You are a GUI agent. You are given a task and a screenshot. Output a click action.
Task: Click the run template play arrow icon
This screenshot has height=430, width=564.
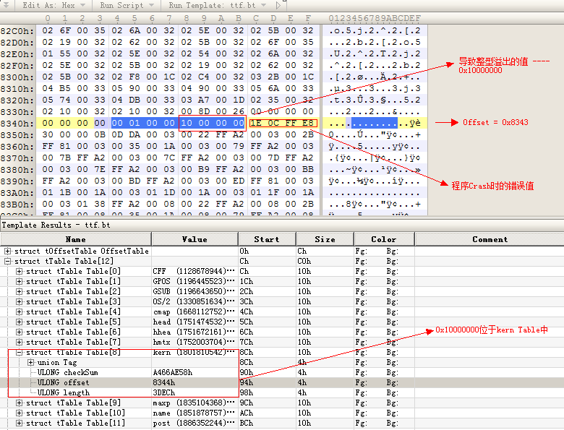tap(278, 5)
